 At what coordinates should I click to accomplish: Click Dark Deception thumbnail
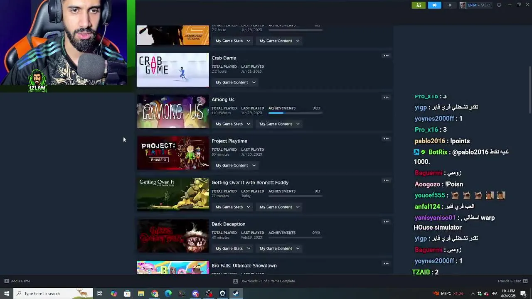173,236
